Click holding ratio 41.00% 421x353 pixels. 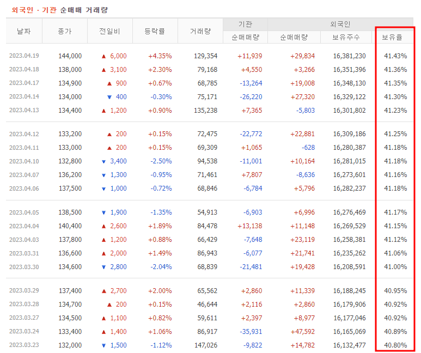pyautogui.click(x=395, y=267)
